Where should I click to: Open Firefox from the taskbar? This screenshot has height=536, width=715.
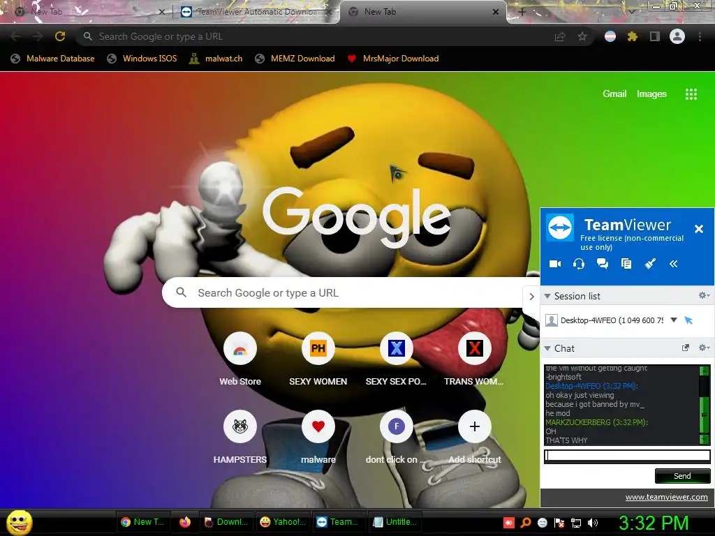tap(184, 522)
